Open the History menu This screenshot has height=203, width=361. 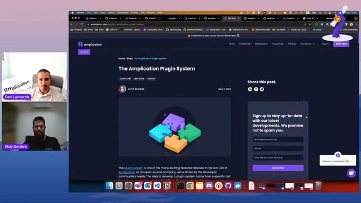[x=111, y=12]
